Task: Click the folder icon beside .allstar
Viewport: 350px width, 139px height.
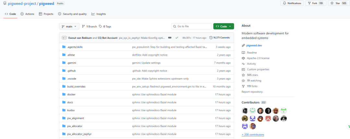Action: coord(64,55)
